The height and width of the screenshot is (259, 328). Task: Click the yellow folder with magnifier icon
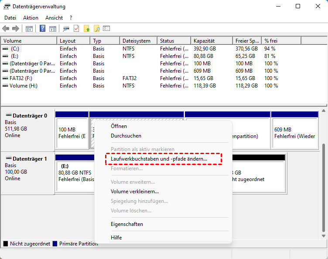coord(97,28)
